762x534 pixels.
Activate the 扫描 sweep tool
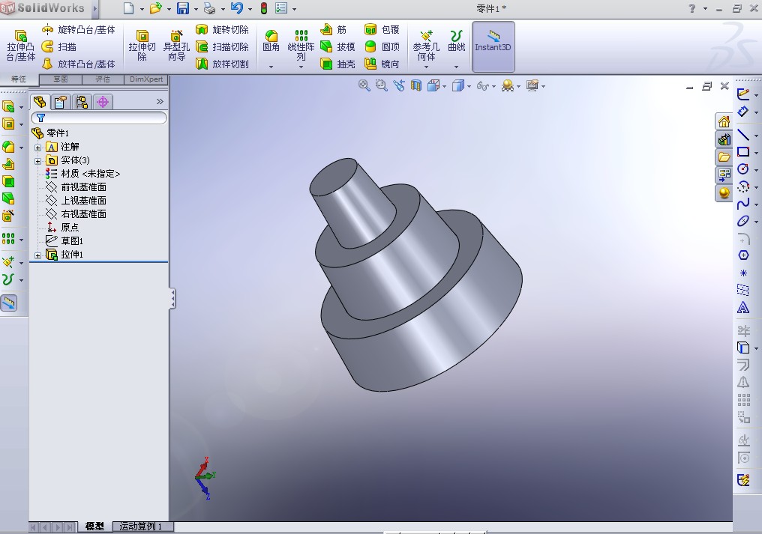click(x=59, y=47)
